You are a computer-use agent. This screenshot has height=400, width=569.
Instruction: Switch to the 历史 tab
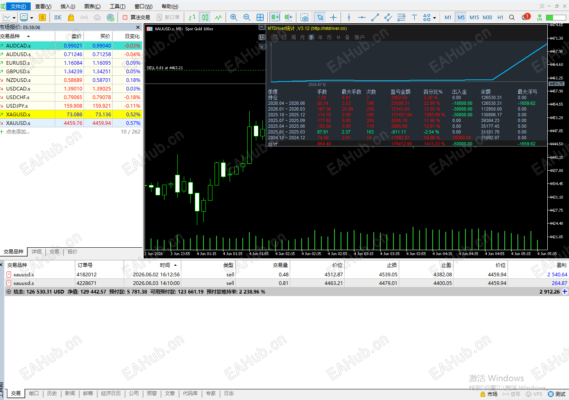click(x=52, y=393)
